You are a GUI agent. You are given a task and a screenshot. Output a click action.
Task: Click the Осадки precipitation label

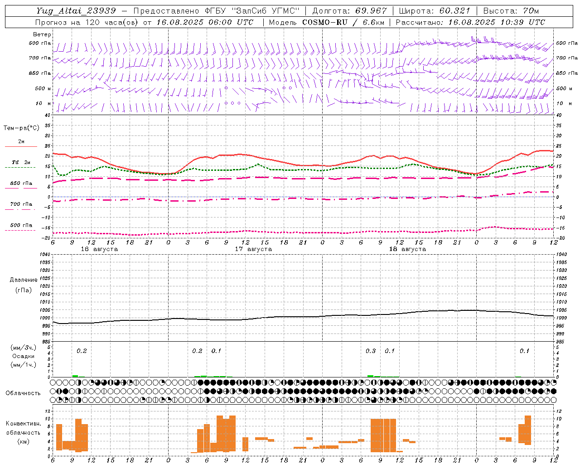24,356
